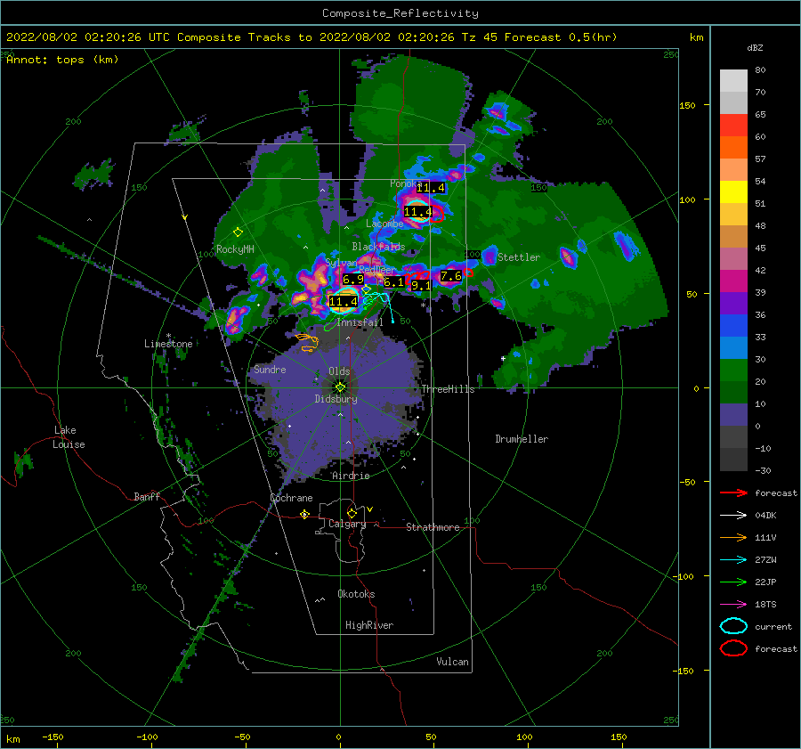Click the 6.9 storm tops label
Viewport: 801px width, 749px height.
[353, 279]
